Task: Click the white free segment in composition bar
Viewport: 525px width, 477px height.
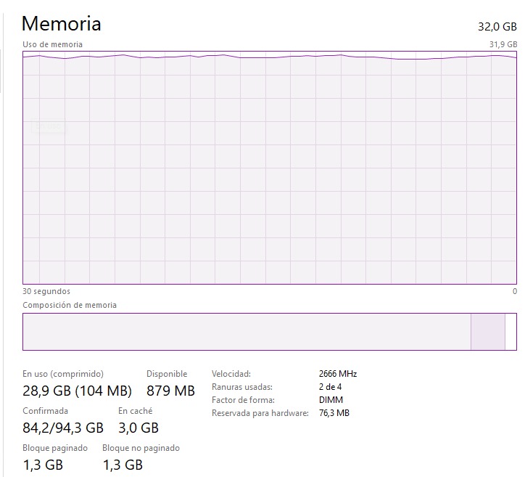Action: point(510,332)
